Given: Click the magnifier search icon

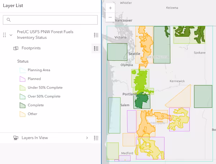Looking at the screenshot, I should point(9,20).
